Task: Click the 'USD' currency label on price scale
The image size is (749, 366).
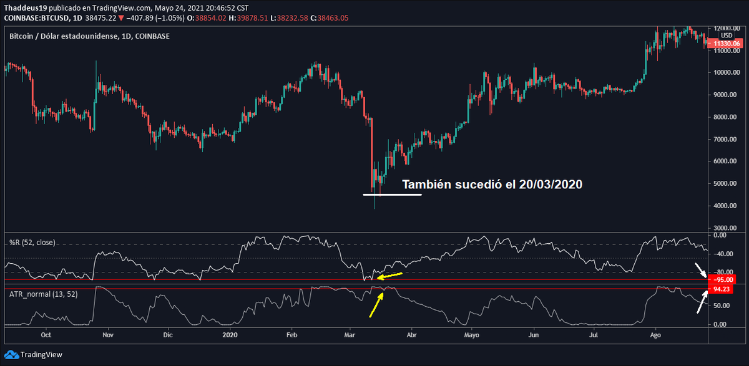Action: point(726,36)
